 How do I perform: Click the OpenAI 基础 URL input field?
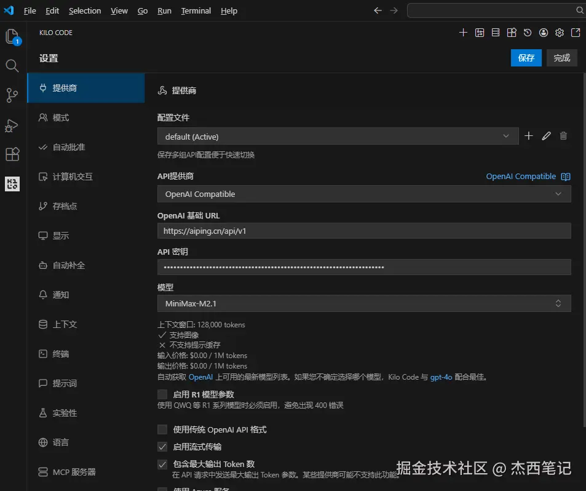pos(364,231)
